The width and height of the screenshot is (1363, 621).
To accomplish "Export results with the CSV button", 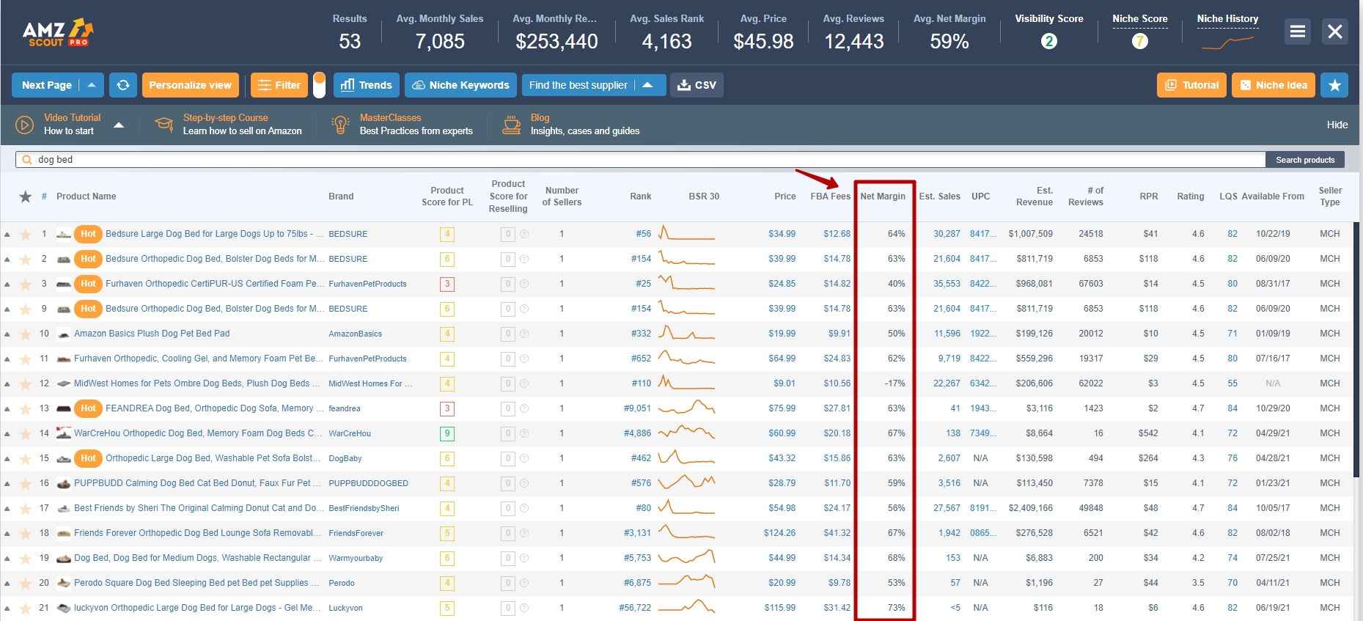I will [x=697, y=85].
